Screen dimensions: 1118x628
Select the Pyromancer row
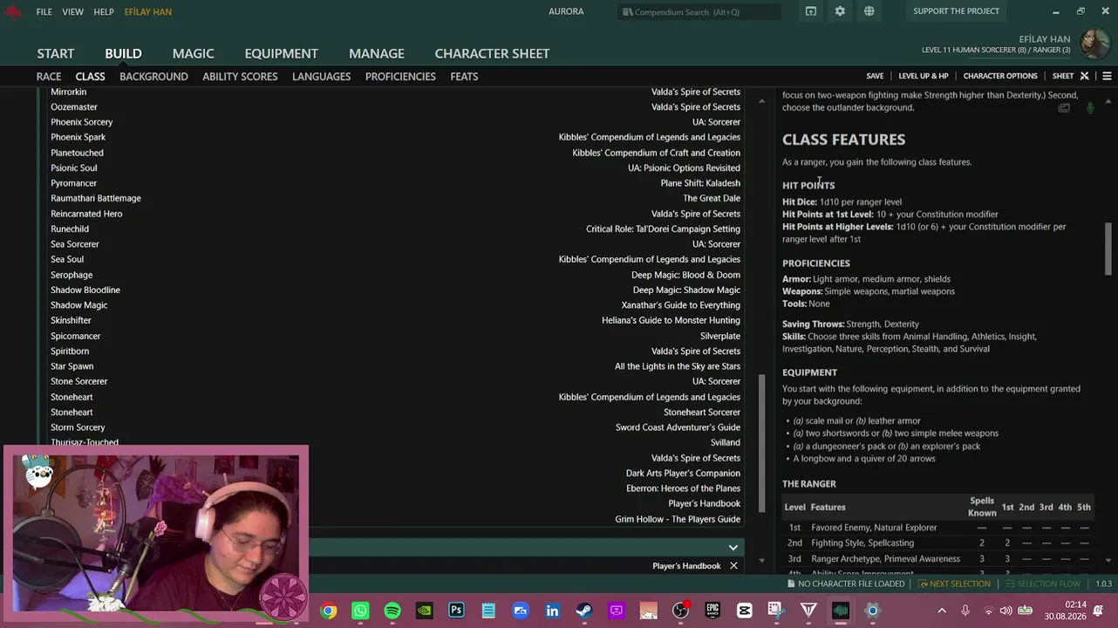[x=396, y=183]
